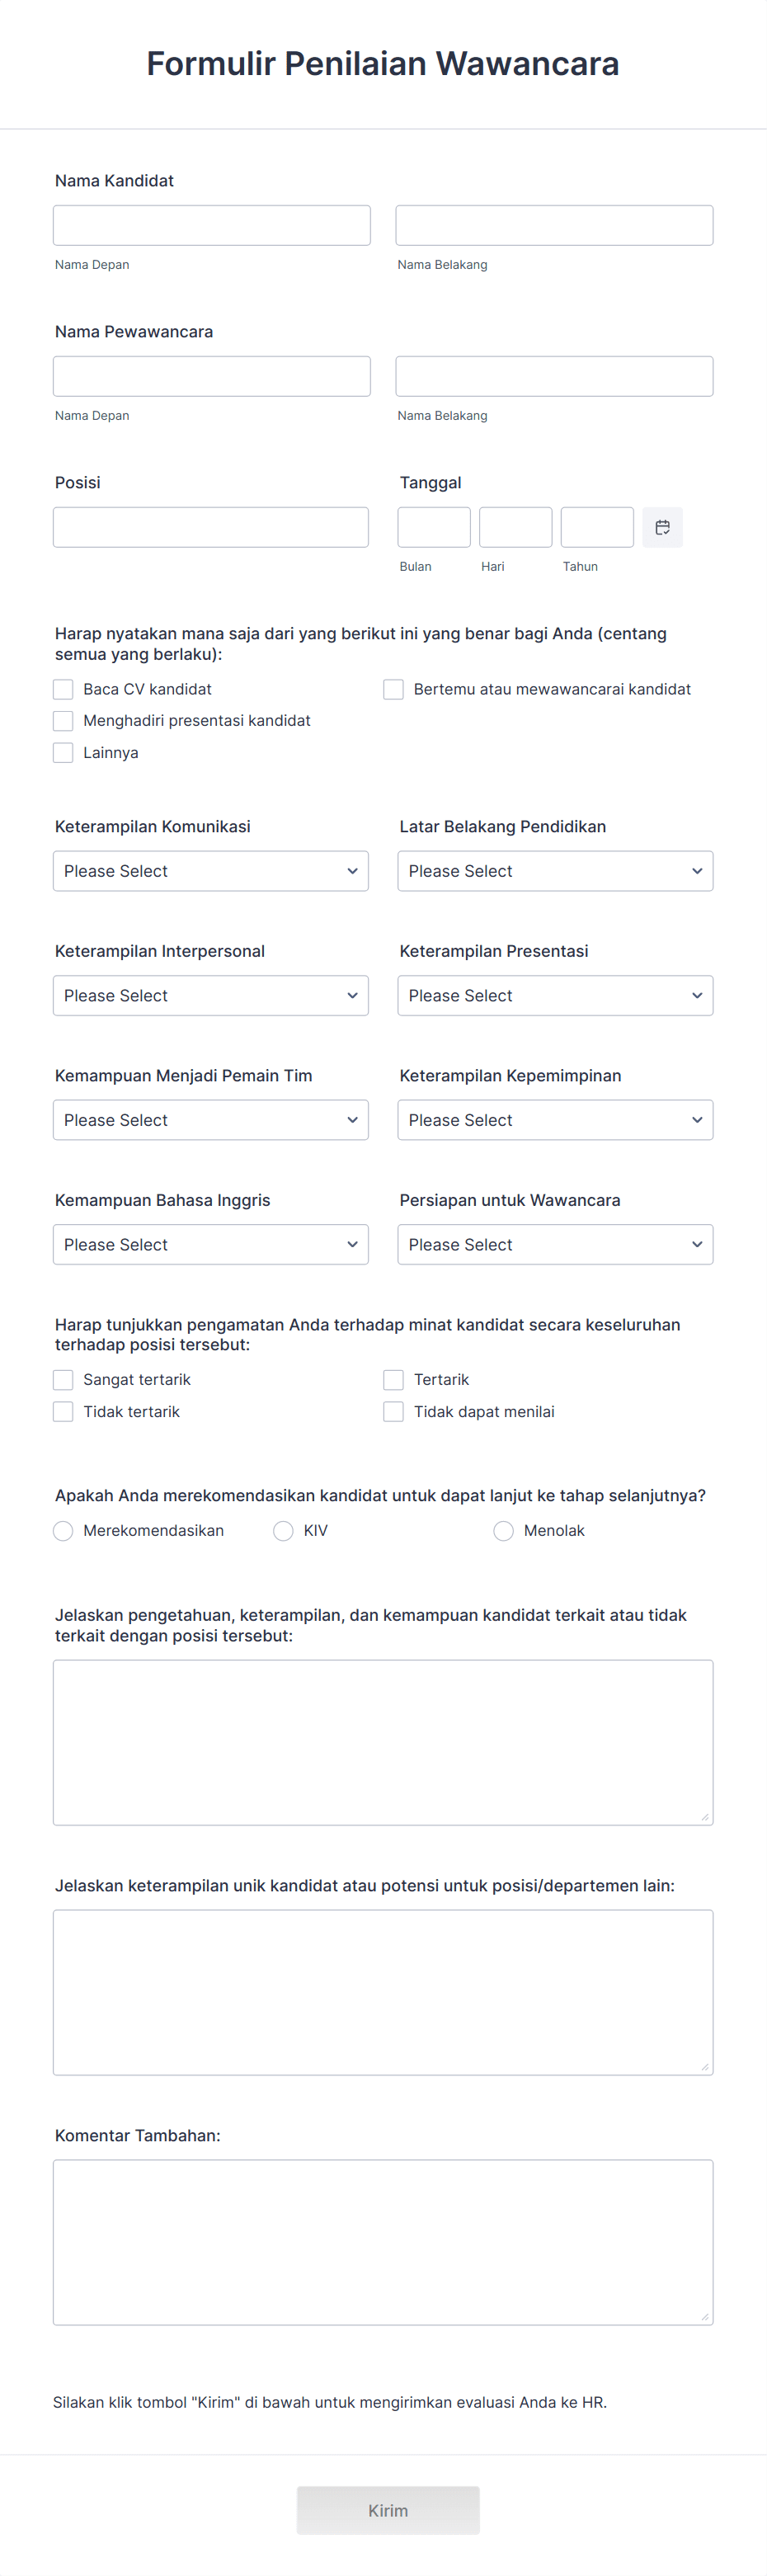Check the "Baca CV kandidat" checkbox
This screenshot has width=767, height=2576.
(x=62, y=689)
